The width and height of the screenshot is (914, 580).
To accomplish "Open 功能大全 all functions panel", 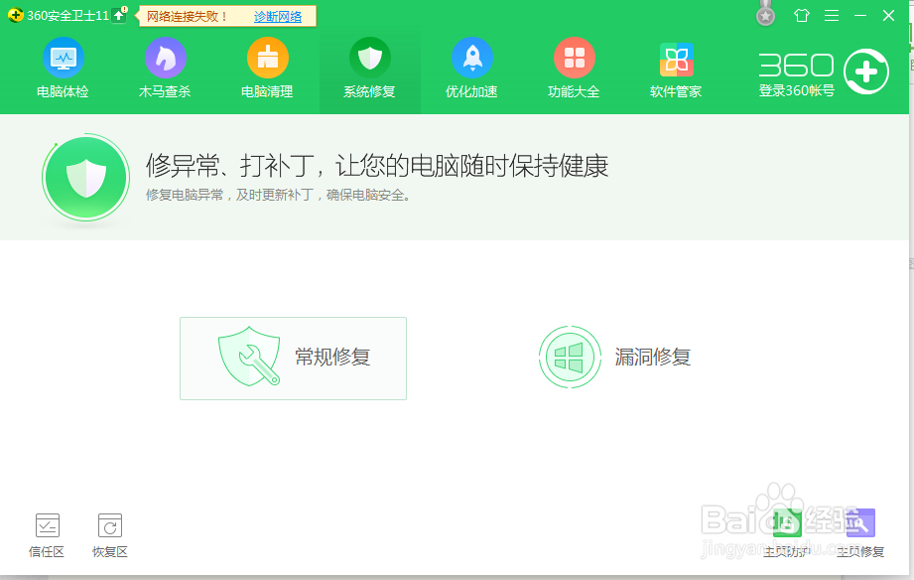I will point(574,68).
